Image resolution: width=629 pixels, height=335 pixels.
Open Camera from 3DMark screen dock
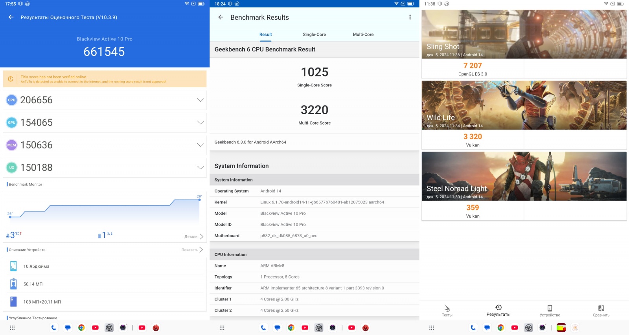tap(543, 328)
